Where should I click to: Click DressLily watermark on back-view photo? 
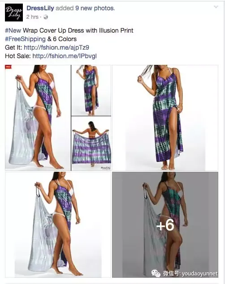[106, 168]
